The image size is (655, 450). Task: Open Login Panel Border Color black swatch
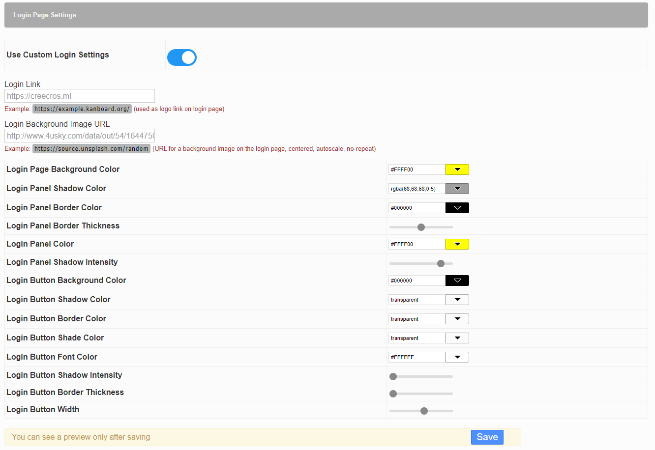tap(457, 208)
